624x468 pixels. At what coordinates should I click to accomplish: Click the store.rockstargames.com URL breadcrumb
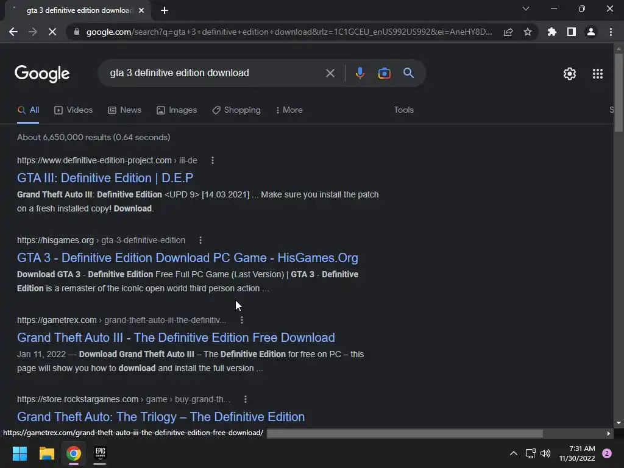tap(123, 399)
